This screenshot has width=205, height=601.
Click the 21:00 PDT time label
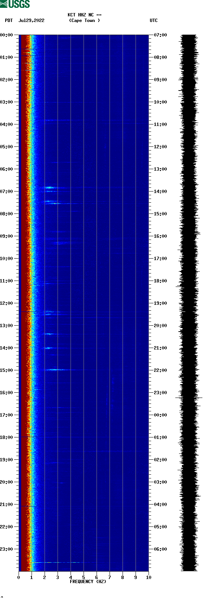(7, 504)
